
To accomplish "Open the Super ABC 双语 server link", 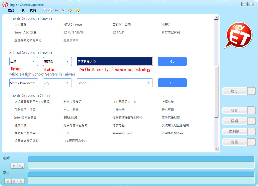I will coord(25,32).
